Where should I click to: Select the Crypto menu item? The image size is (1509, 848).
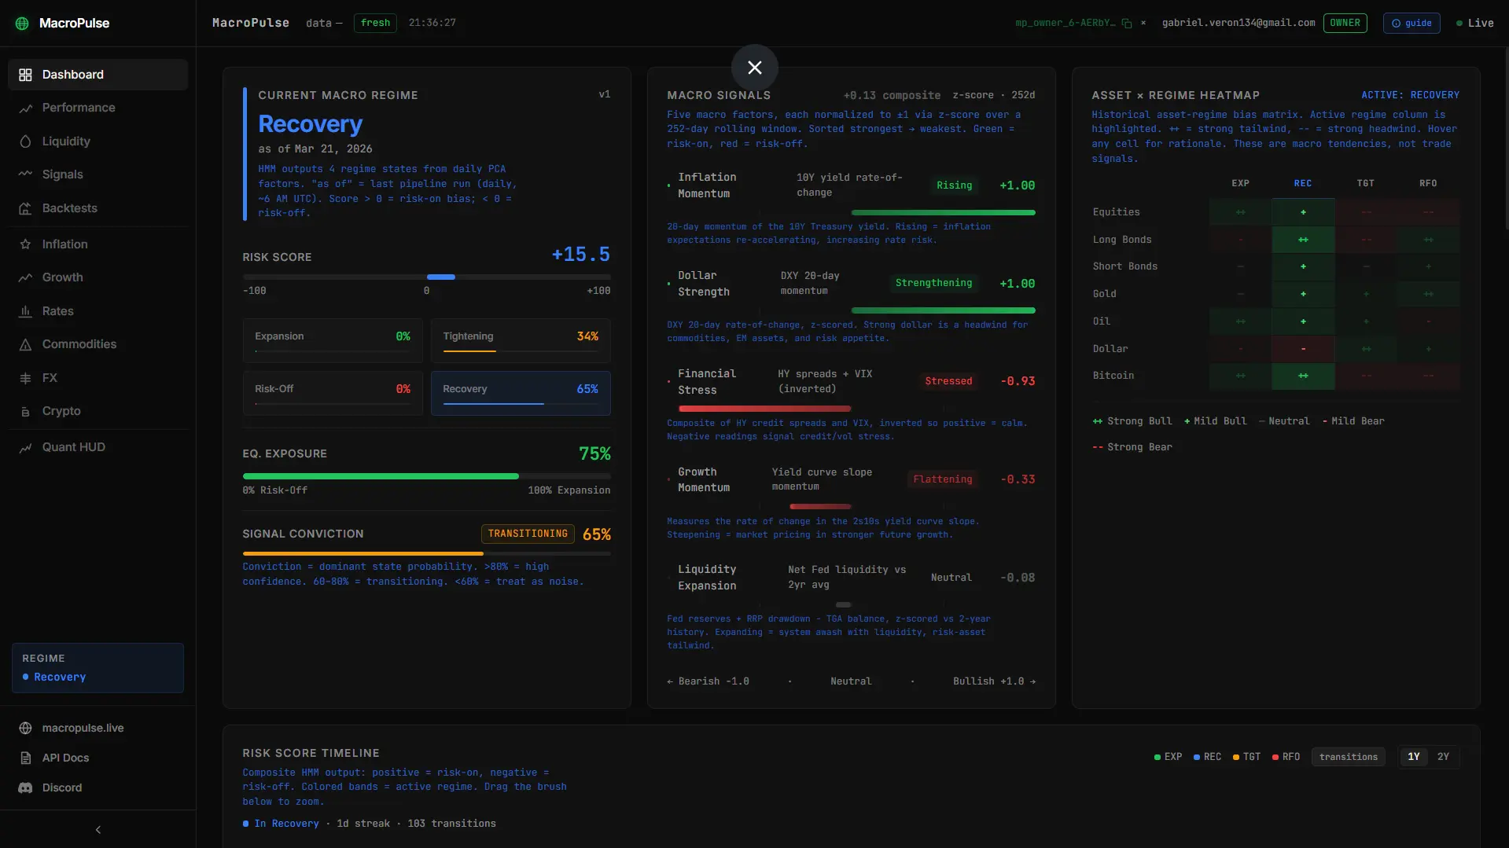coord(98,411)
